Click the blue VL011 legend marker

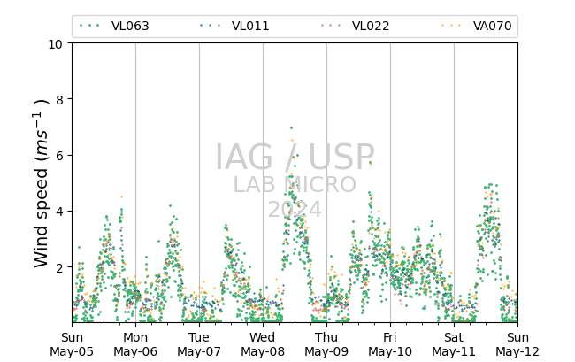(x=211, y=26)
